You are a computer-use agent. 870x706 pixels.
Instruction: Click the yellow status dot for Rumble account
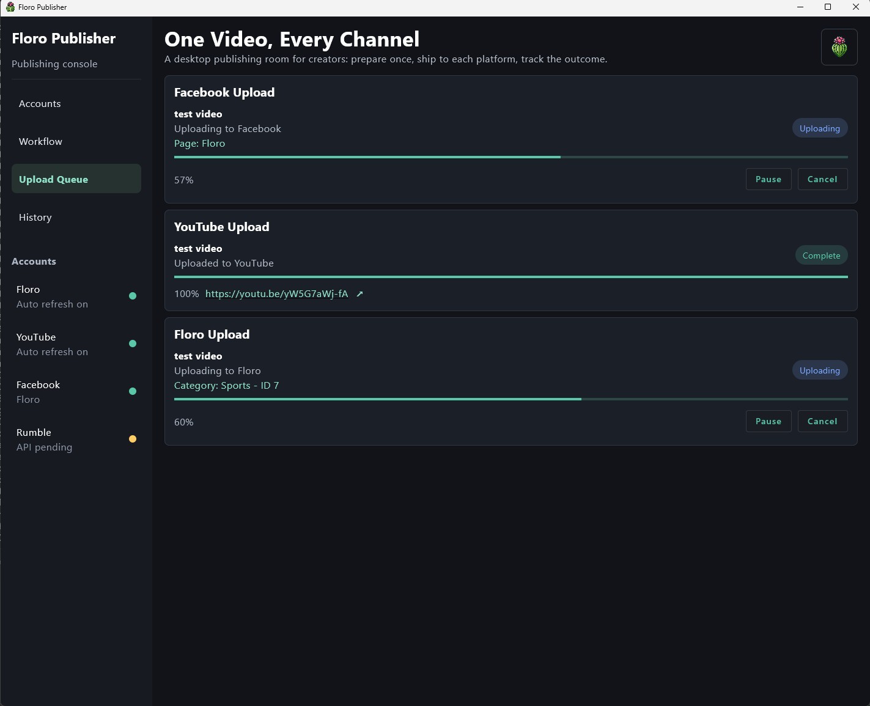(x=133, y=439)
